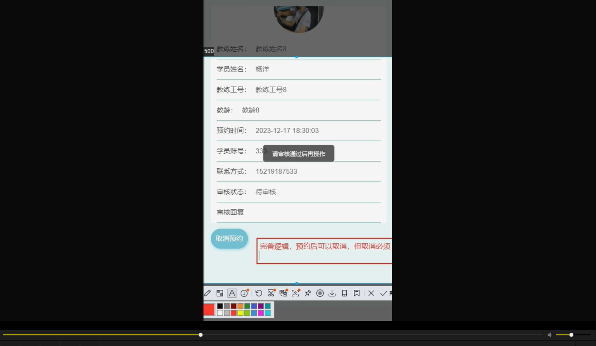Click the undo icon
The height and width of the screenshot is (346, 596).
[258, 293]
